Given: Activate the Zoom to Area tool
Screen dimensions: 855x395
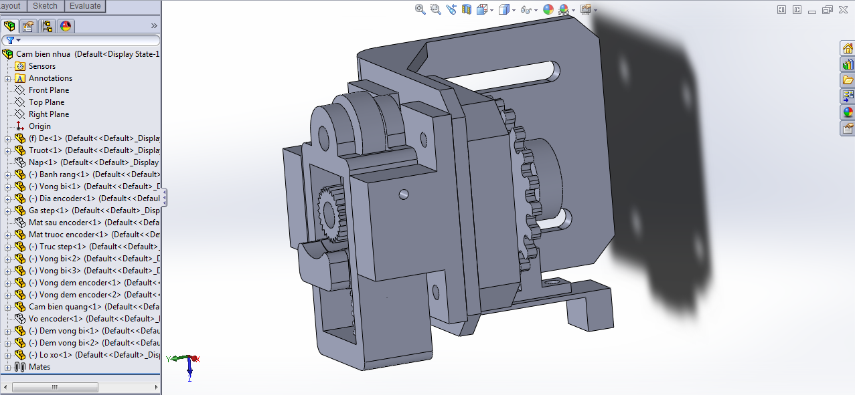Looking at the screenshot, I should point(435,9).
